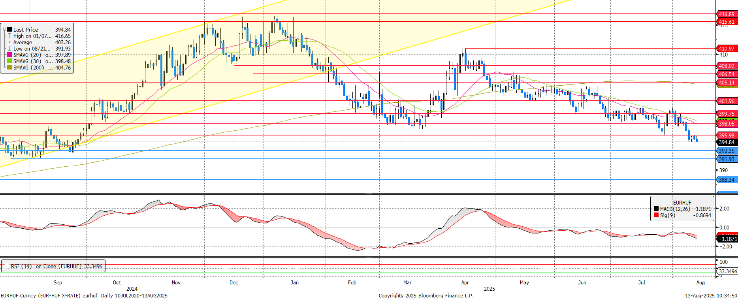738x299 pixels.
Task: Click the Sig(9) value -0.8694
Action: pyautogui.click(x=702, y=215)
